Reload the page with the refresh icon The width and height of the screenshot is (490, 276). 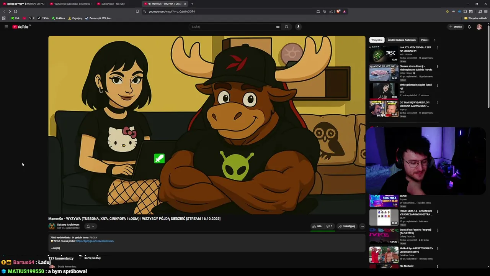(x=16, y=11)
